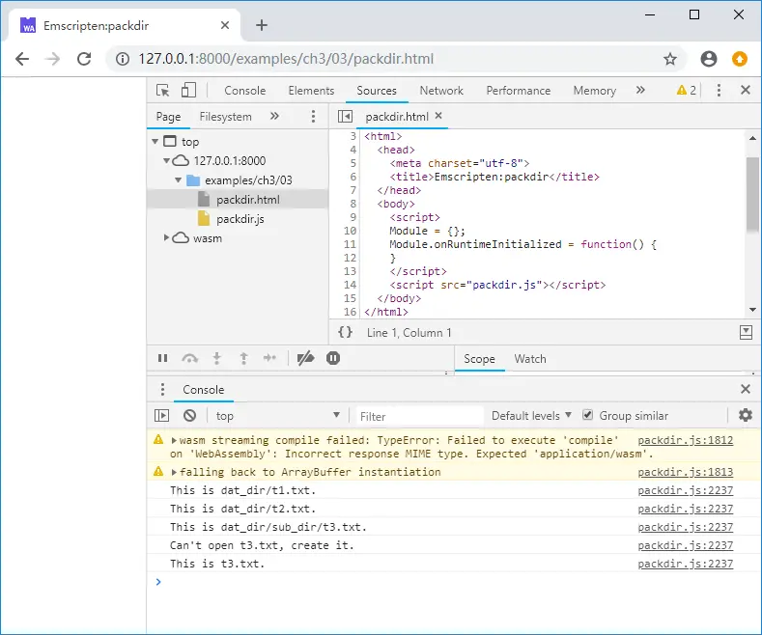The width and height of the screenshot is (762, 635).
Task: Uncheck the Group similar checkbox
Action: click(x=587, y=415)
